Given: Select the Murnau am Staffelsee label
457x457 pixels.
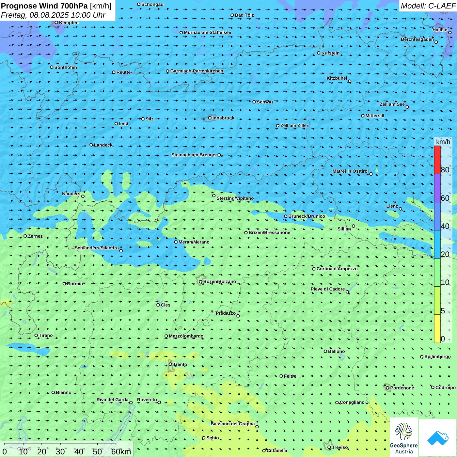Looking at the screenshot, I should (207, 32).
